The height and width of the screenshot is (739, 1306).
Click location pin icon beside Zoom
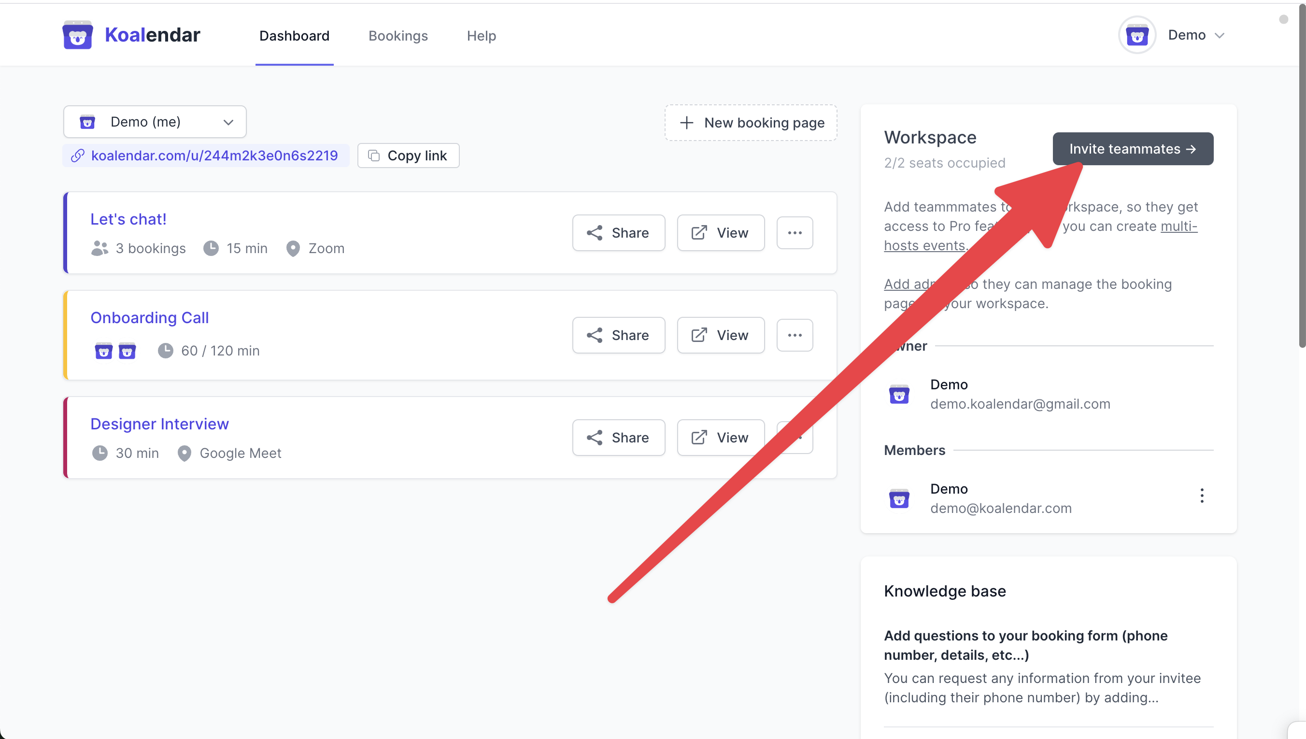pos(293,248)
